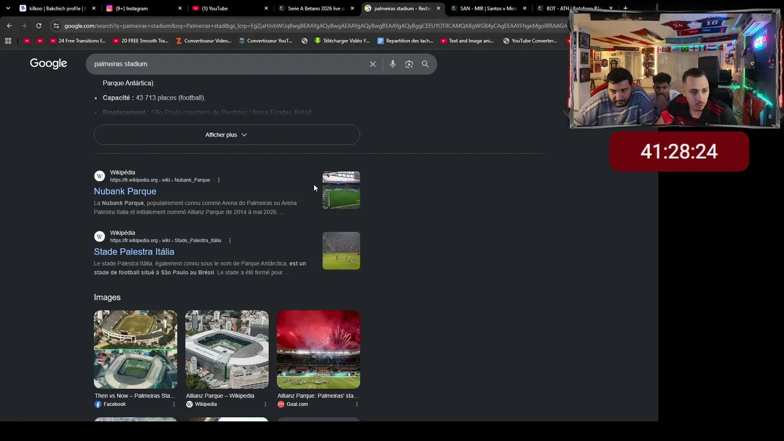Open the Repartition des tach... bookmark
Image resolution: width=784 pixels, height=441 pixels.
coord(405,41)
